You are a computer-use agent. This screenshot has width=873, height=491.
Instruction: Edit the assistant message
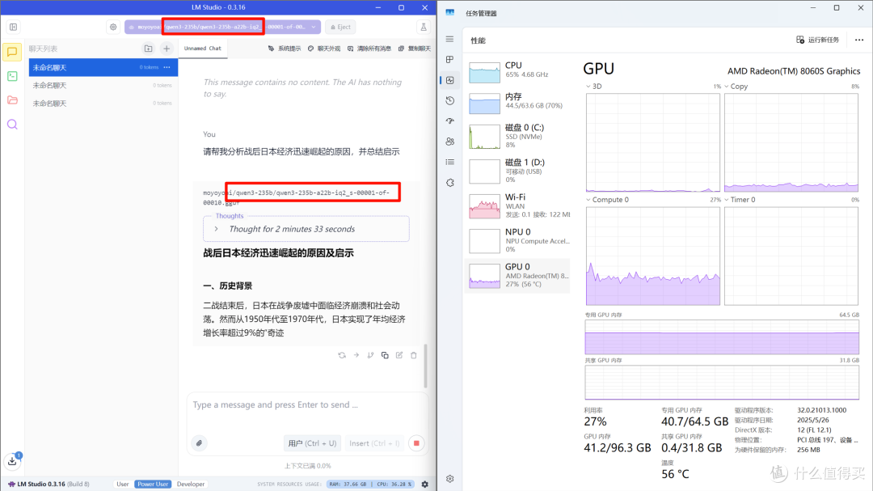(x=399, y=355)
